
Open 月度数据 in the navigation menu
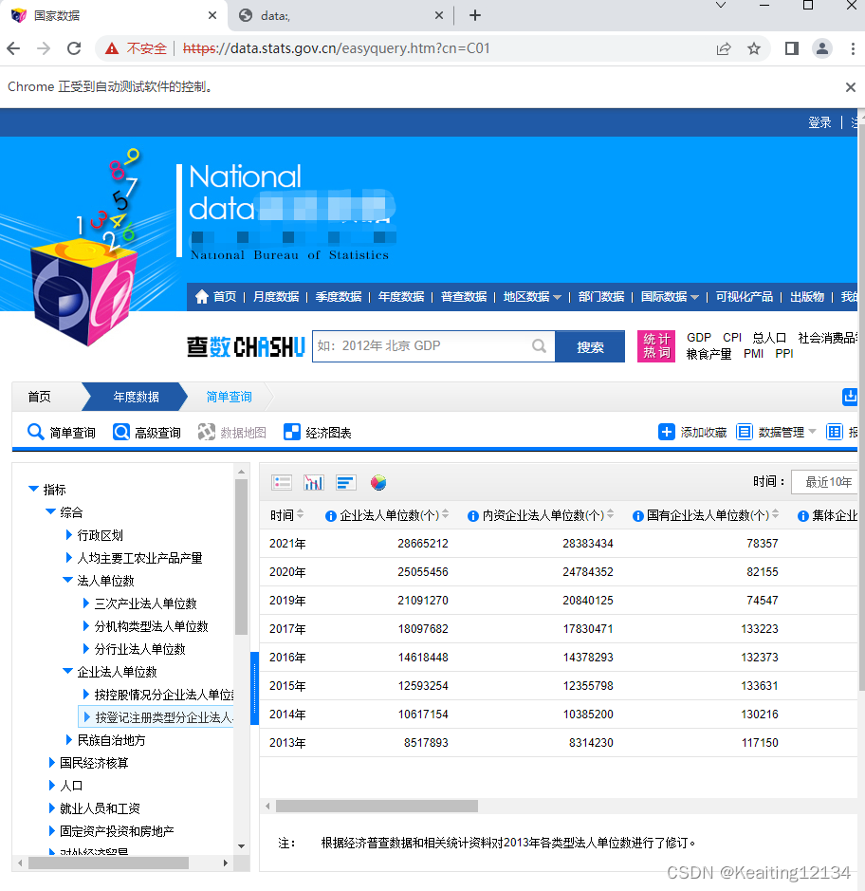275,296
